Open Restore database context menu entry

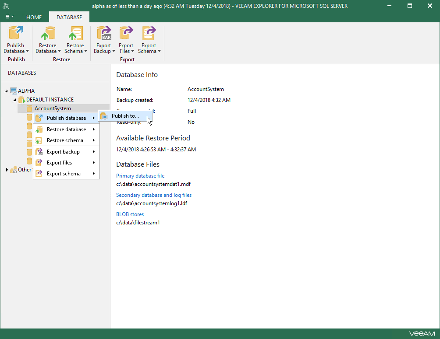(67, 129)
